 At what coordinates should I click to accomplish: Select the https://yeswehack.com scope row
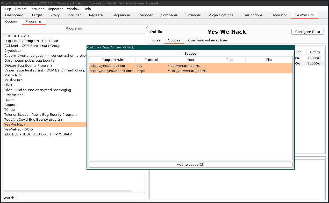coord(191,66)
